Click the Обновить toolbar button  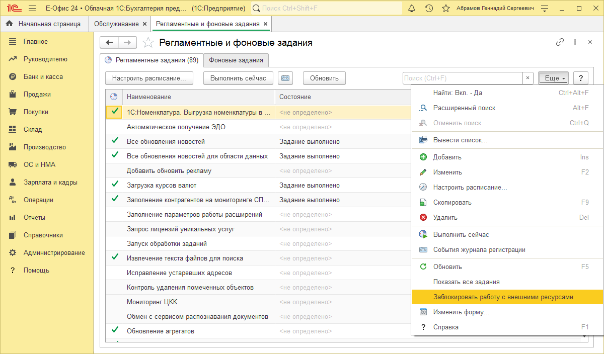tap(324, 78)
